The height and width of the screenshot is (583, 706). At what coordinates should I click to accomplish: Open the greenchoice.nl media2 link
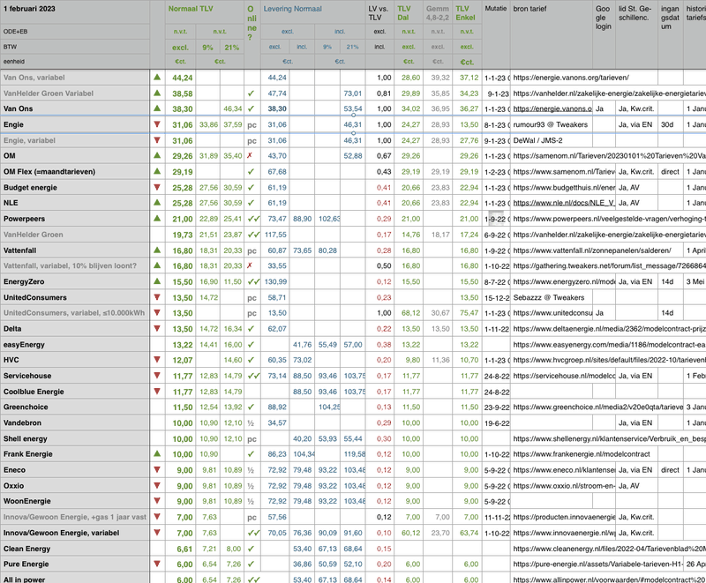click(598, 407)
